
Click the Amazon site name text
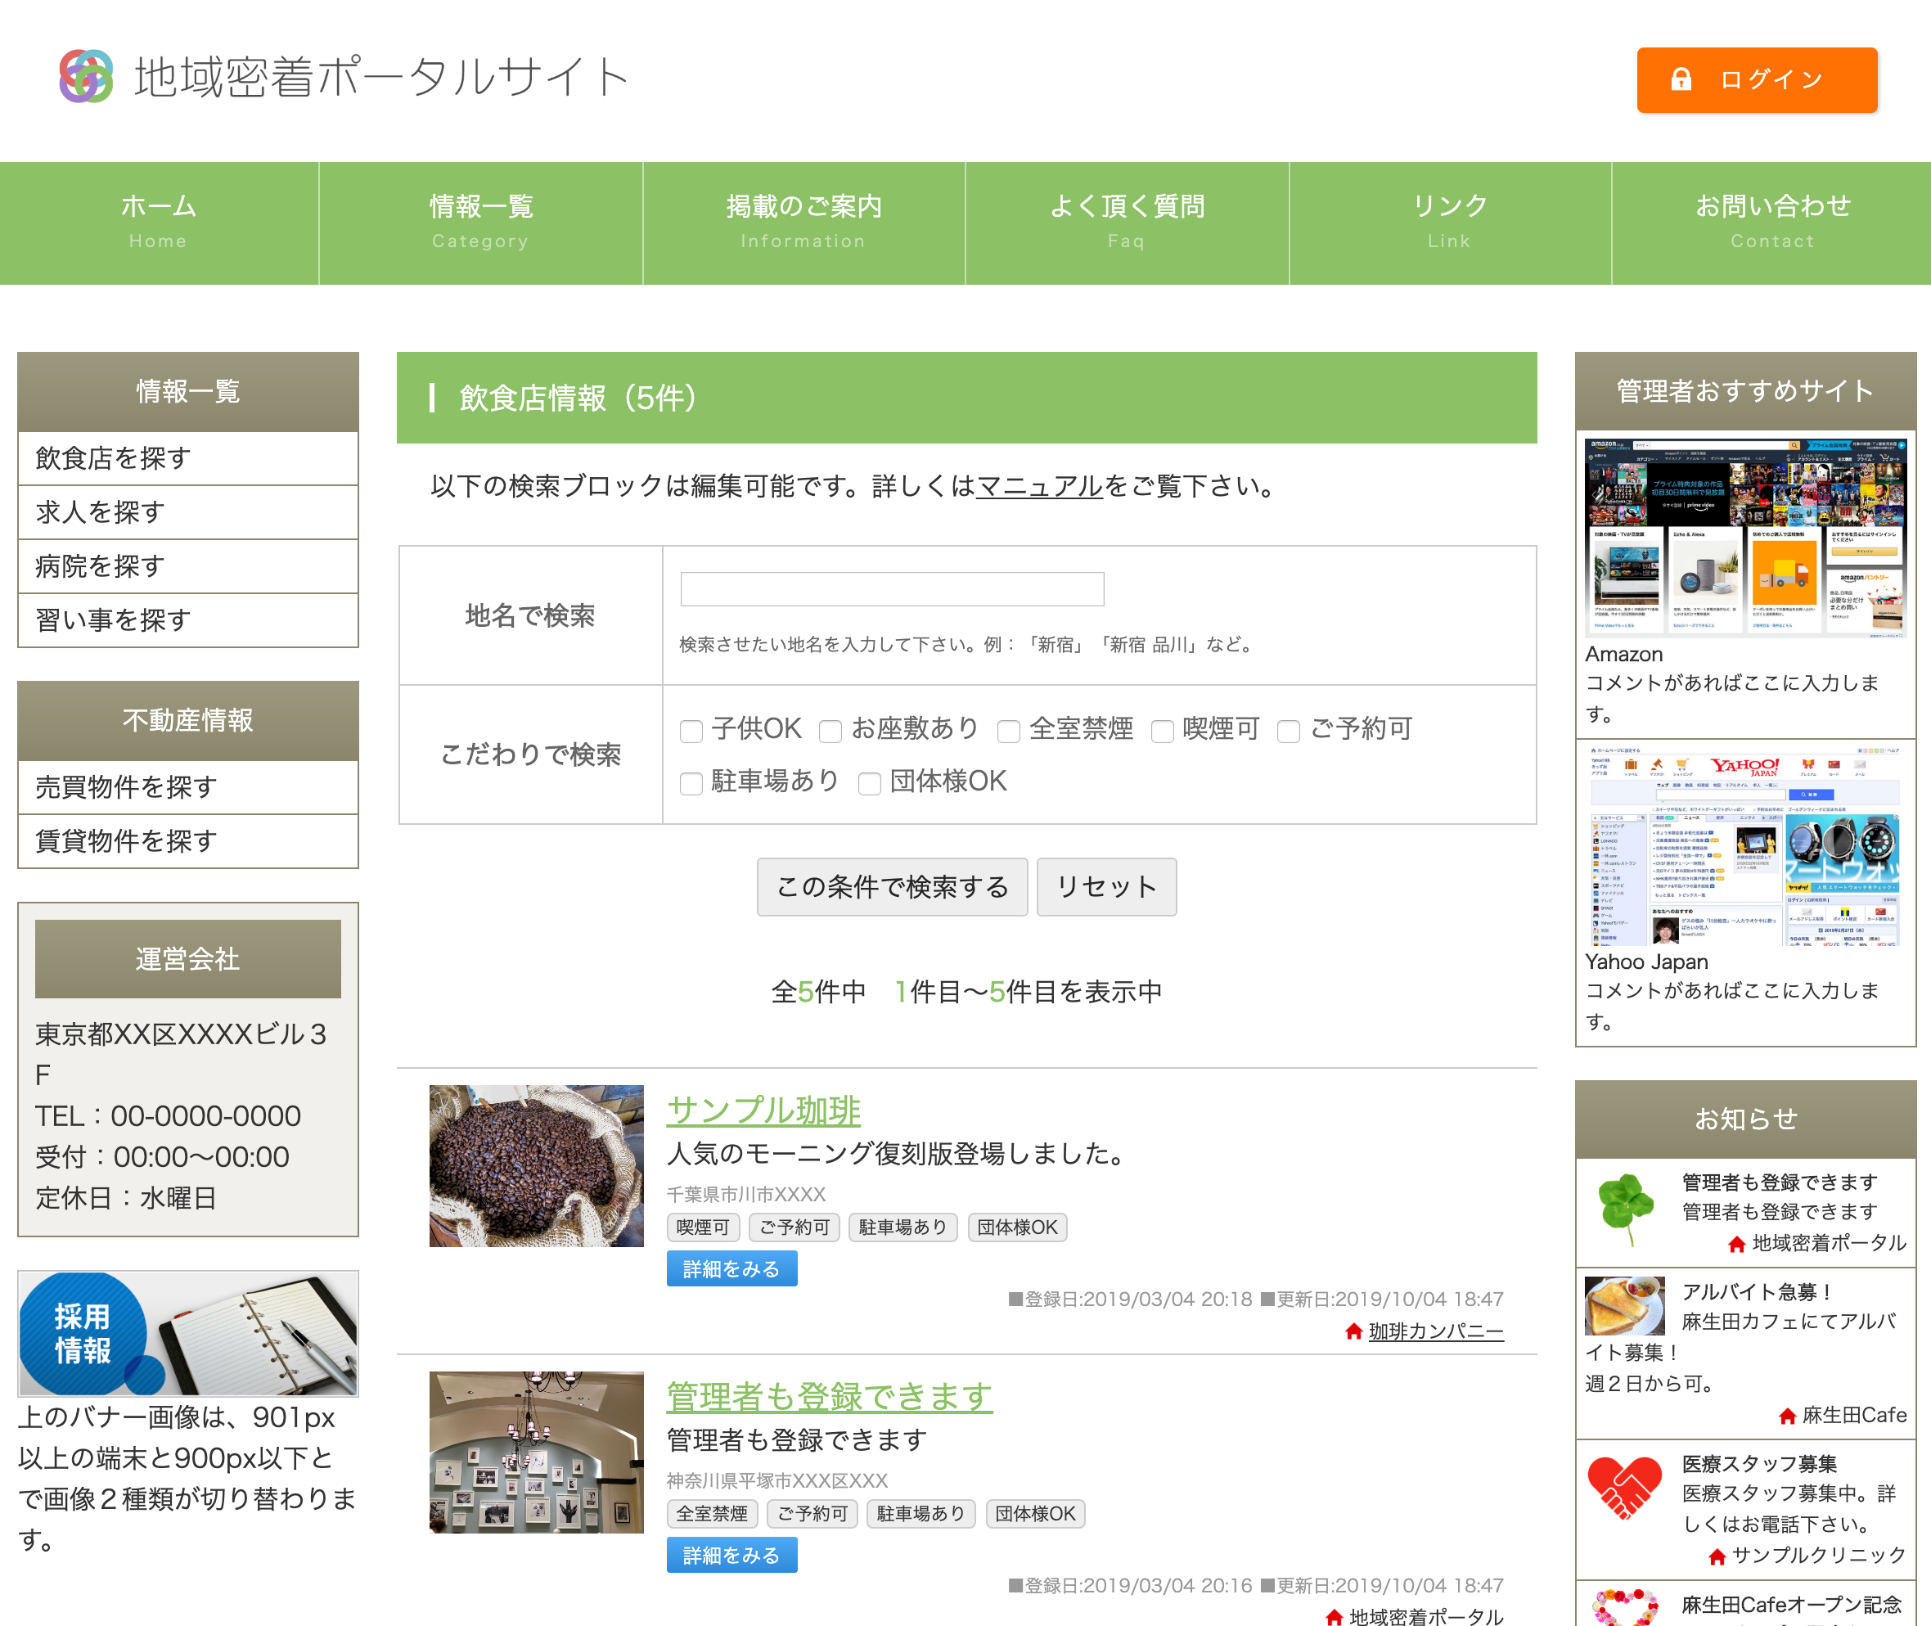click(1624, 655)
